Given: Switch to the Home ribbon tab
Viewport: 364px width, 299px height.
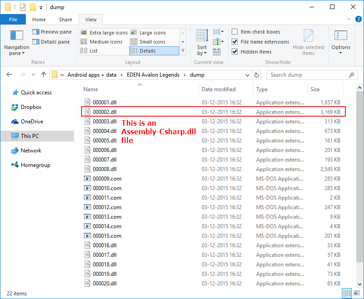Looking at the screenshot, I should 39,20.
